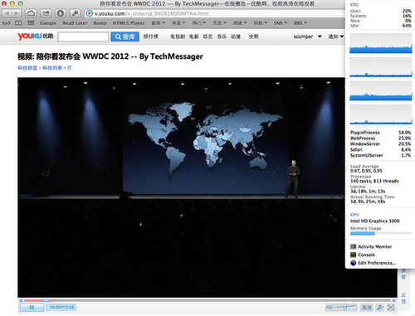The height and width of the screenshot is (316, 415).
Task: Pause the video playback
Action: pyautogui.click(x=32, y=307)
